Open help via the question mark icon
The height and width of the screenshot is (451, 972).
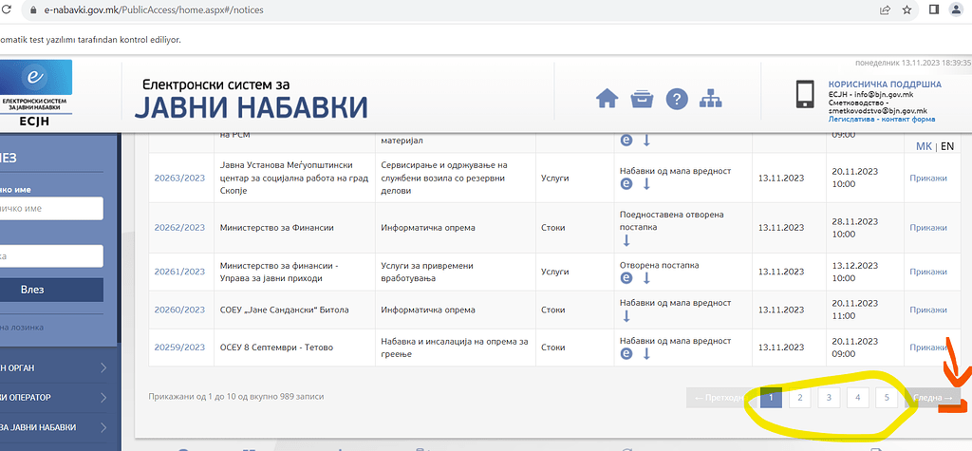pyautogui.click(x=676, y=99)
